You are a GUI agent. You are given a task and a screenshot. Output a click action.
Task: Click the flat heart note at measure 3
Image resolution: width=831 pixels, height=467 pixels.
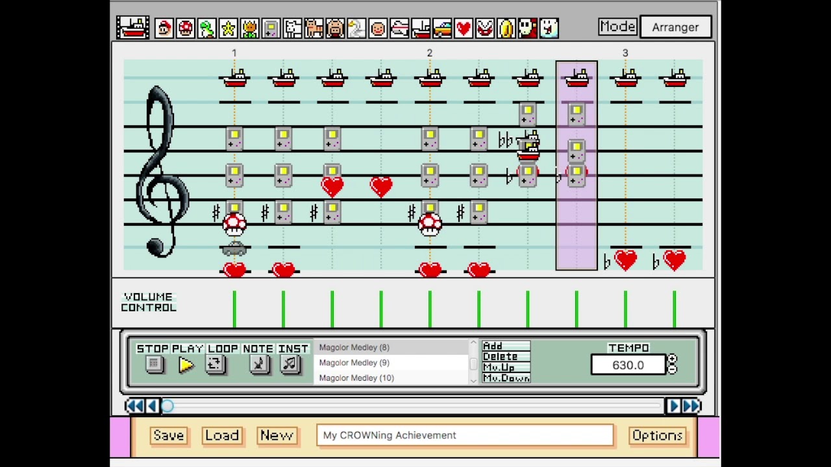pos(626,260)
